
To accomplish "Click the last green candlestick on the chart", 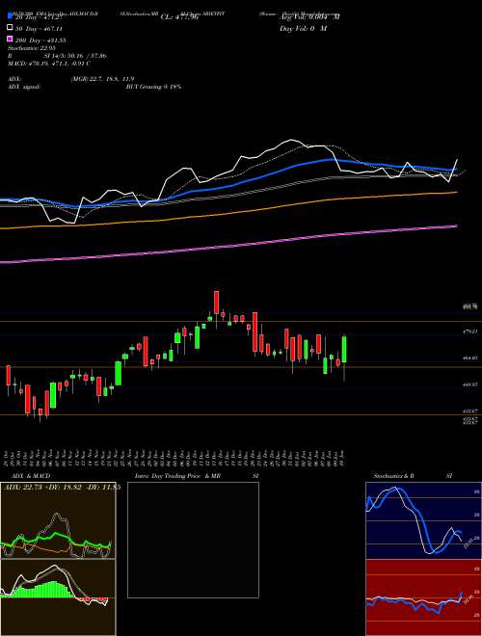I will (344, 349).
